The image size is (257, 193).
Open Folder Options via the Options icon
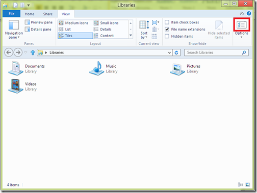pyautogui.click(x=242, y=25)
